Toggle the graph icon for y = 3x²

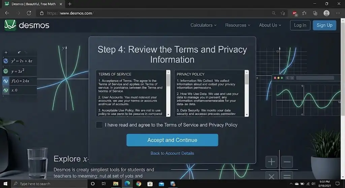pyautogui.click(x=6, y=71)
